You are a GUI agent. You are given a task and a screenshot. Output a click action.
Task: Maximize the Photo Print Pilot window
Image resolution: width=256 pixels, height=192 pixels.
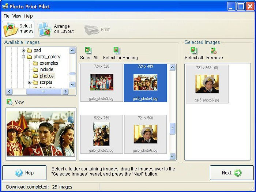(x=241, y=6)
